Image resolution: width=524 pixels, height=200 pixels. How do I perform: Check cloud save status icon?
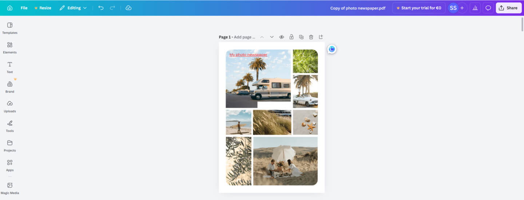coord(128,8)
